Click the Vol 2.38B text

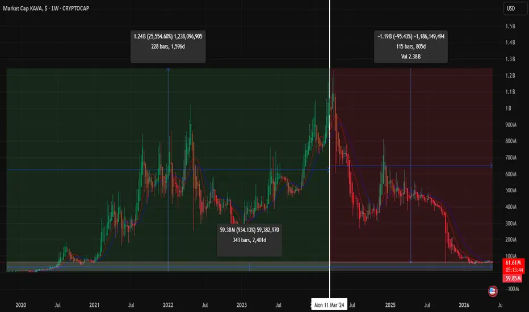(x=411, y=57)
